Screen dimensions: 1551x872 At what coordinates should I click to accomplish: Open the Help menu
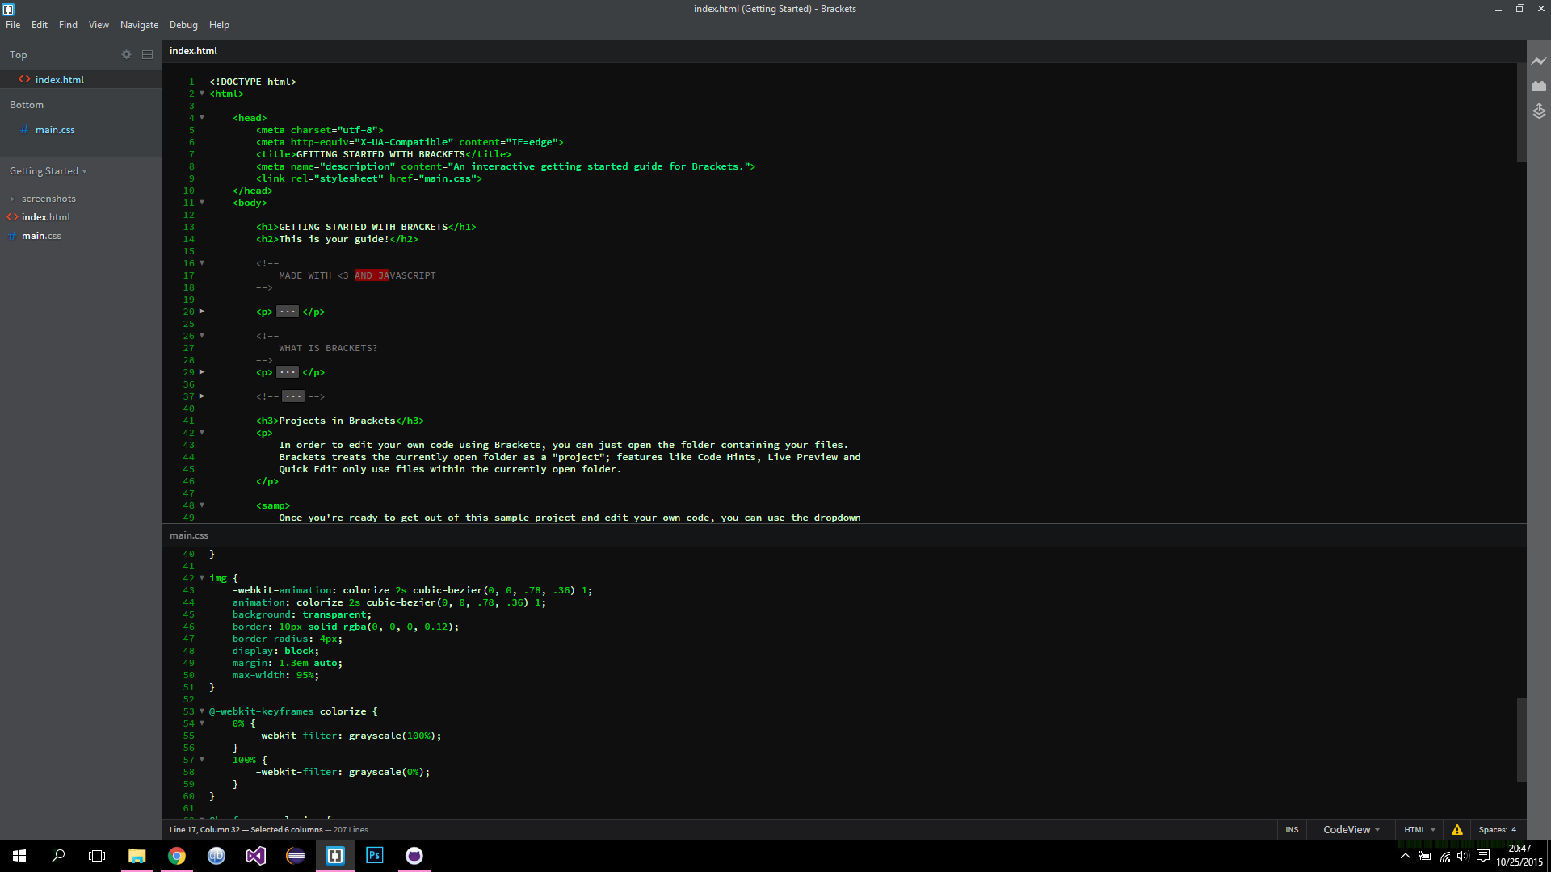[219, 25]
